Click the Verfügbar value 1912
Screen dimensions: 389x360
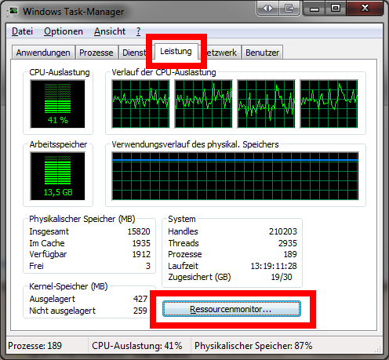[x=141, y=254]
